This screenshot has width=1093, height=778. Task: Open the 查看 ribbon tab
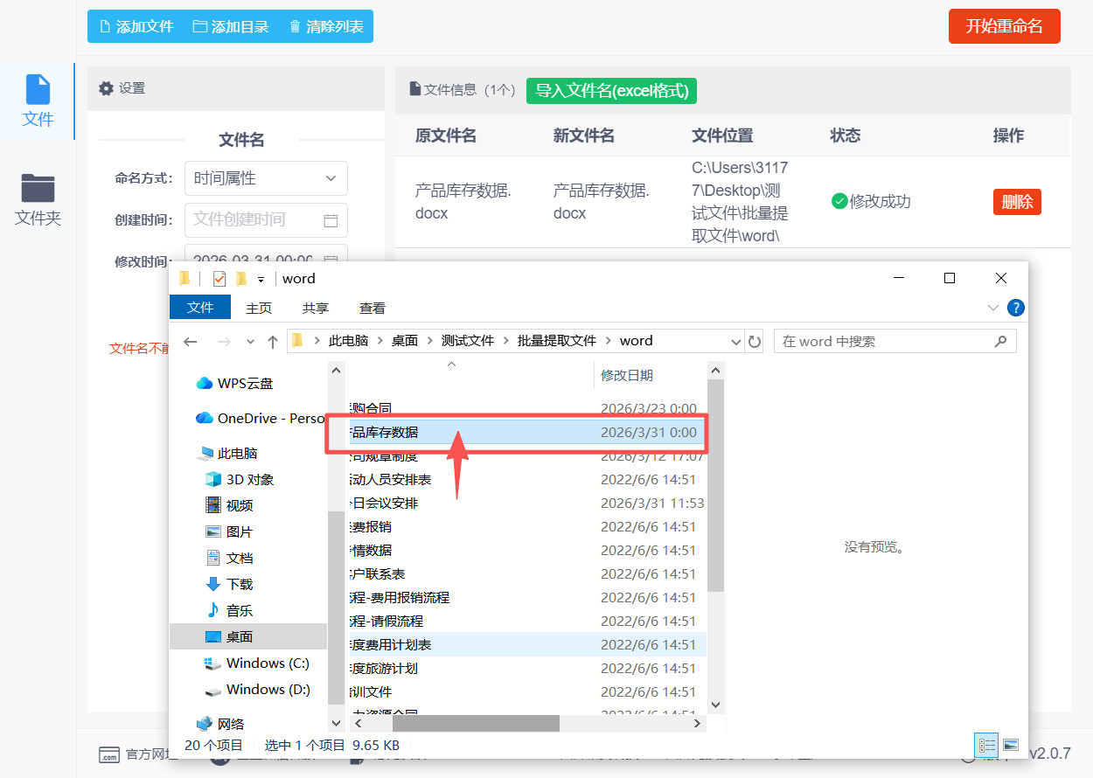pos(372,308)
